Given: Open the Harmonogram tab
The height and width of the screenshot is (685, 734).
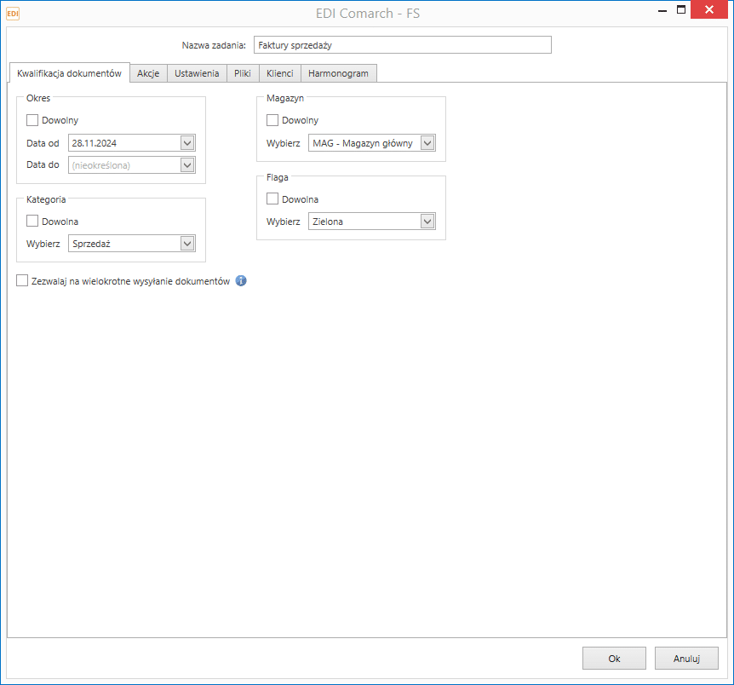Looking at the screenshot, I should pos(338,73).
